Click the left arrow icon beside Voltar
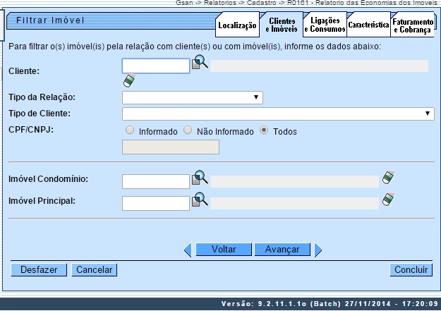Screen dimensions: 441x311 tap(187, 249)
